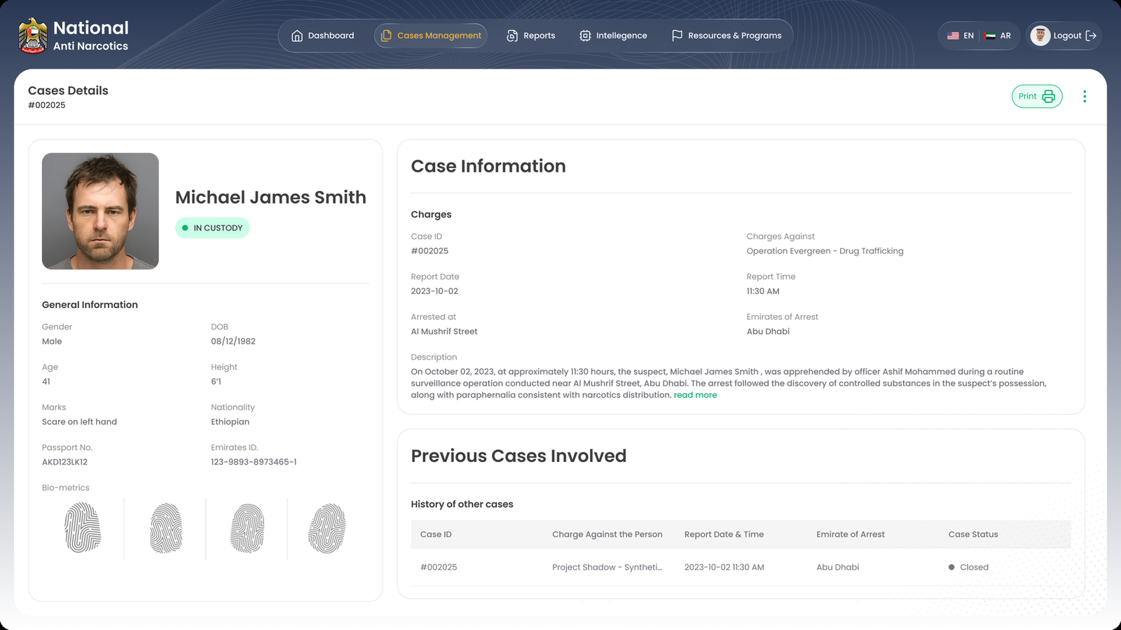
Task: Select the third fingerprint biometric
Action: click(x=247, y=528)
